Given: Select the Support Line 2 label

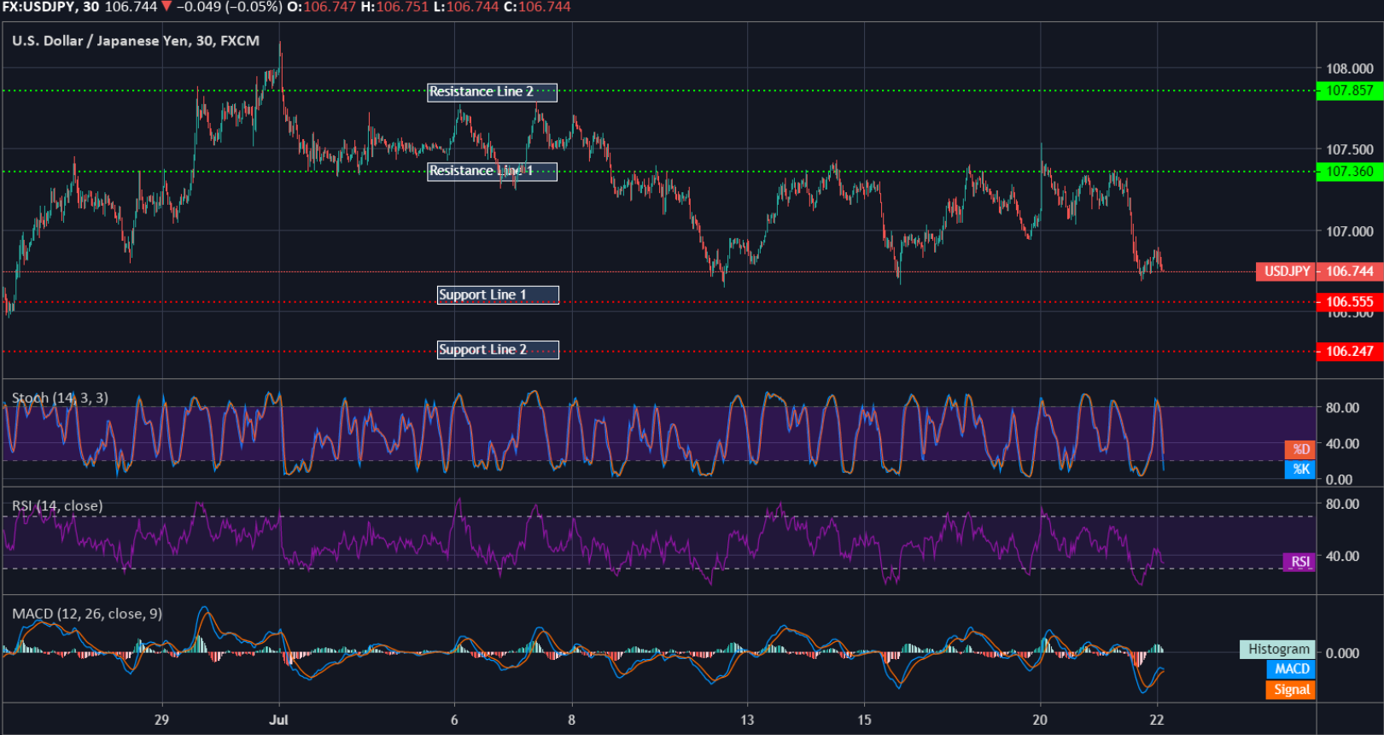Looking at the screenshot, I should coord(498,350).
